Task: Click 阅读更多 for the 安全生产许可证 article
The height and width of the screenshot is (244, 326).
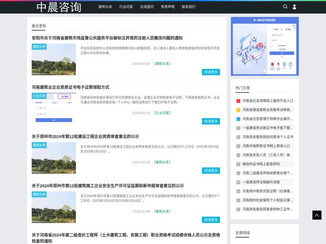Action: pos(211,220)
